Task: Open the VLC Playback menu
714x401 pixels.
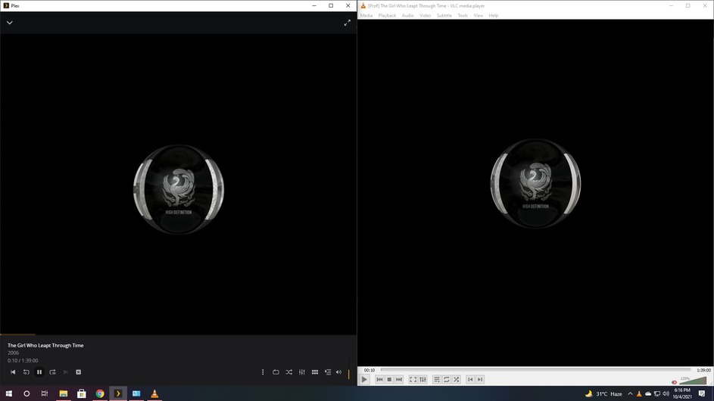Action: 387,15
